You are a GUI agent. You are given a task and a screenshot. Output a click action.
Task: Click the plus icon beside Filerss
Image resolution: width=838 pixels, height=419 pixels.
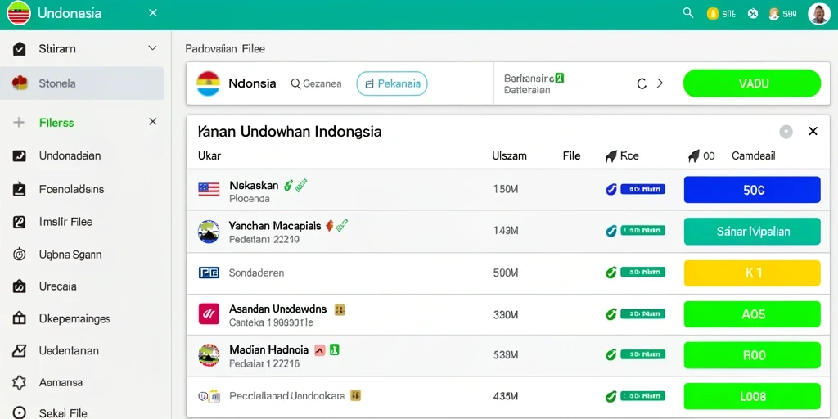[x=19, y=123]
